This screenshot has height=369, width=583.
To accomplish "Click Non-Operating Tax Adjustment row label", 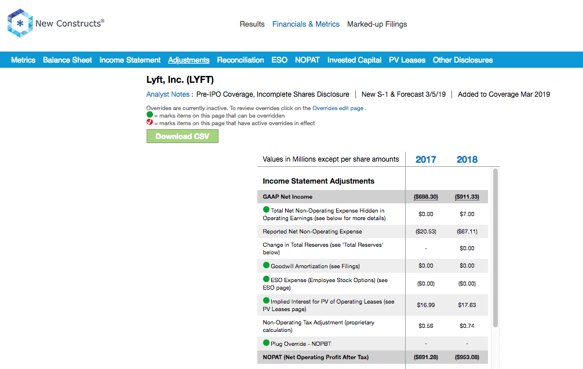I will (319, 326).
